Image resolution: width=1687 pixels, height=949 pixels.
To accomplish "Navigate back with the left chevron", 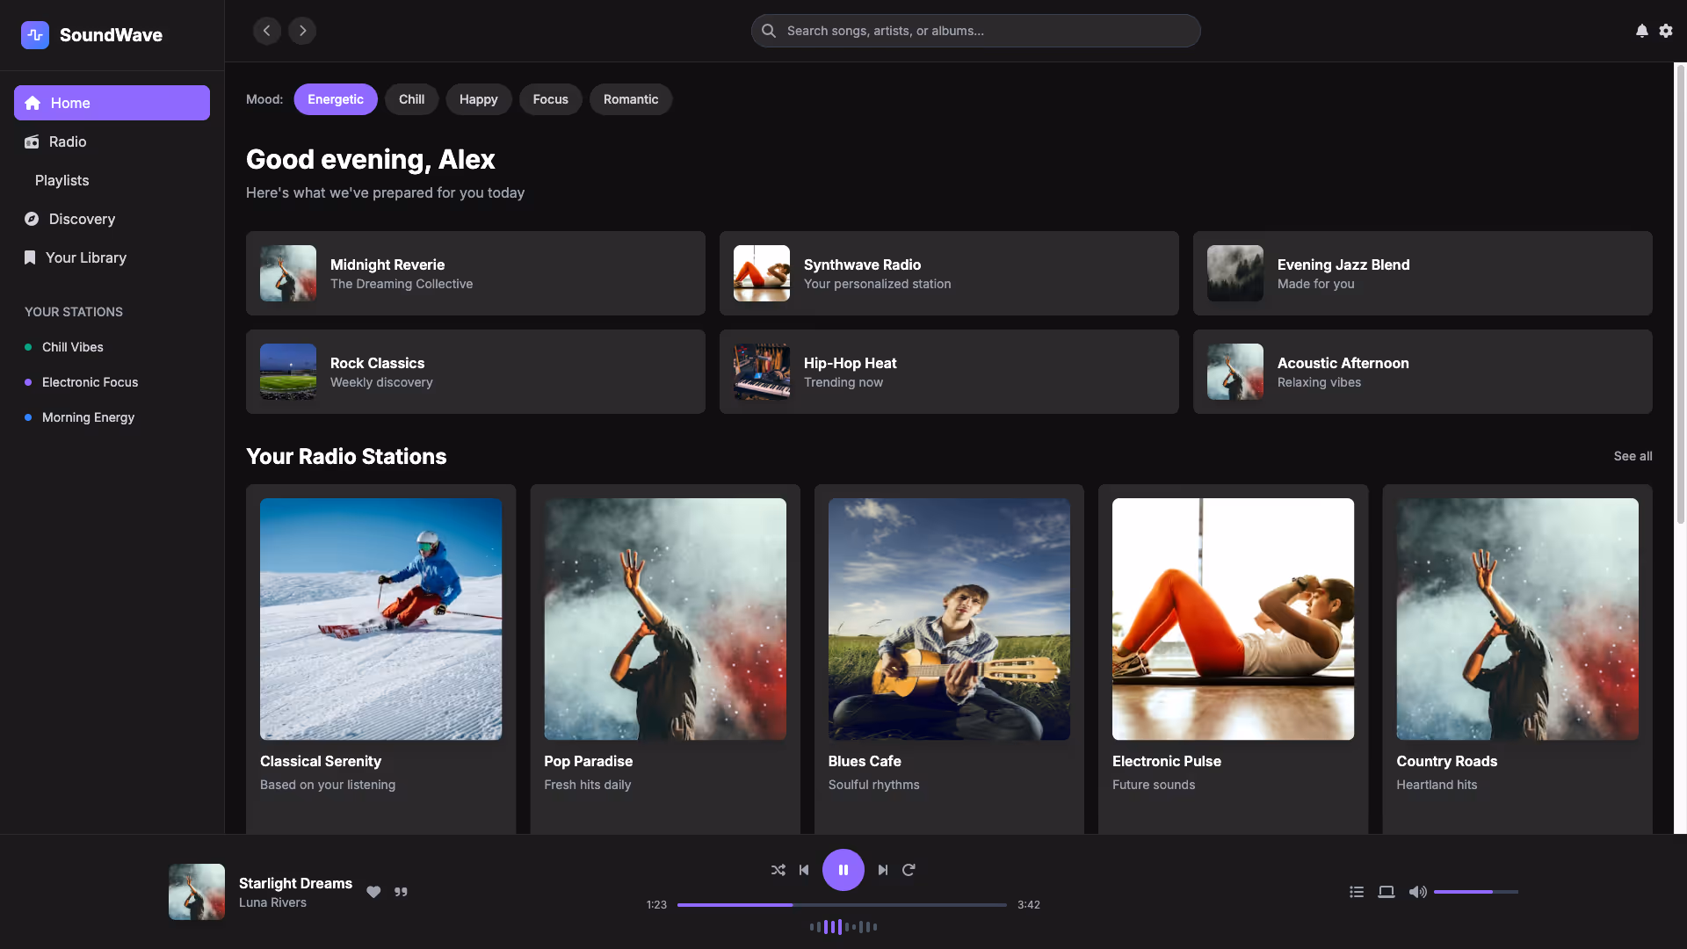I will pos(267,31).
